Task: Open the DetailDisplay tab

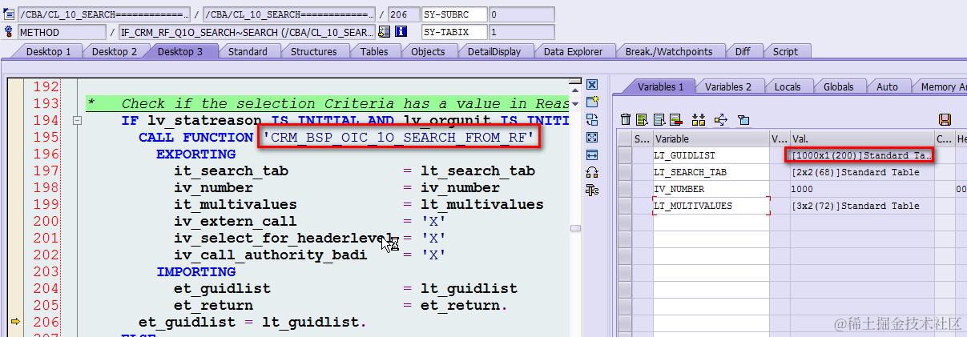Action: pyautogui.click(x=494, y=51)
